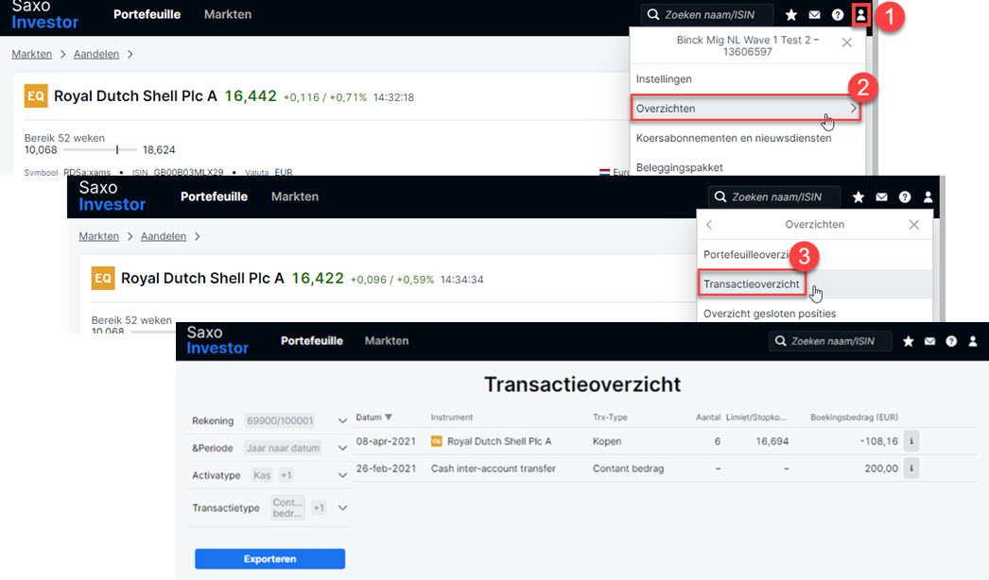Sort by the Trx-Type column header

pyautogui.click(x=610, y=418)
